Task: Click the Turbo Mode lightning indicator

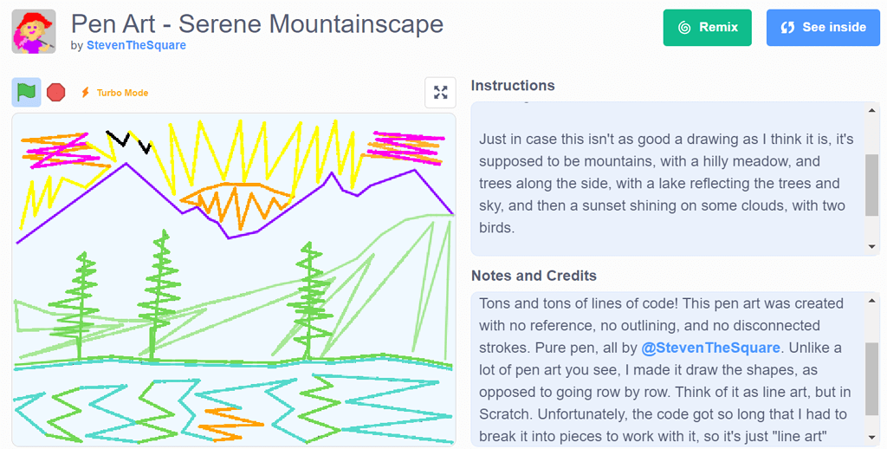Action: [86, 92]
